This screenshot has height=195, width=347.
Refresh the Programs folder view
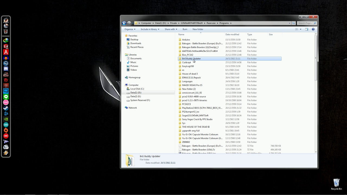pyautogui.click(x=293, y=23)
